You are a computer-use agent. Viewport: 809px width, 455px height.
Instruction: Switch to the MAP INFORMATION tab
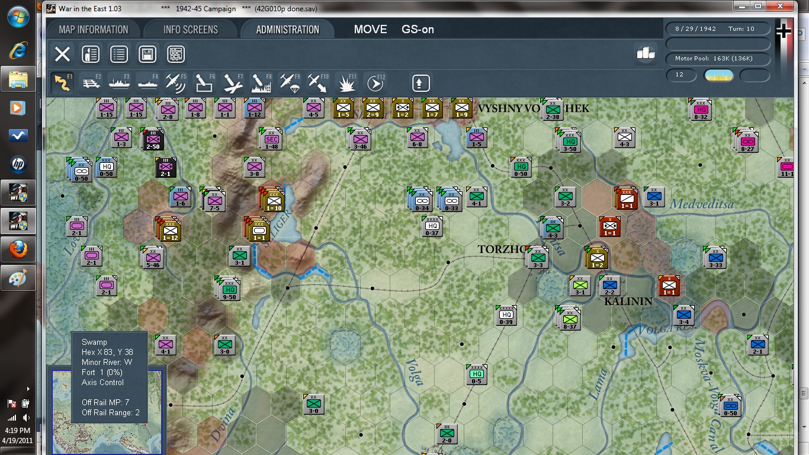tap(94, 30)
